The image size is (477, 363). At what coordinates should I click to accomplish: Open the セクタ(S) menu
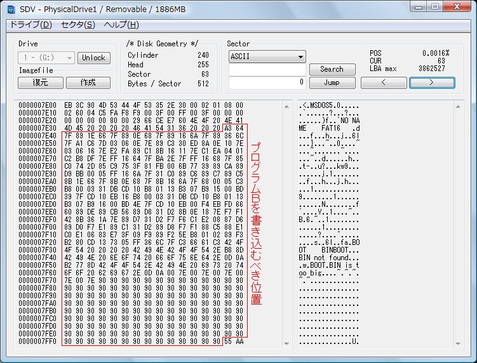(77, 25)
